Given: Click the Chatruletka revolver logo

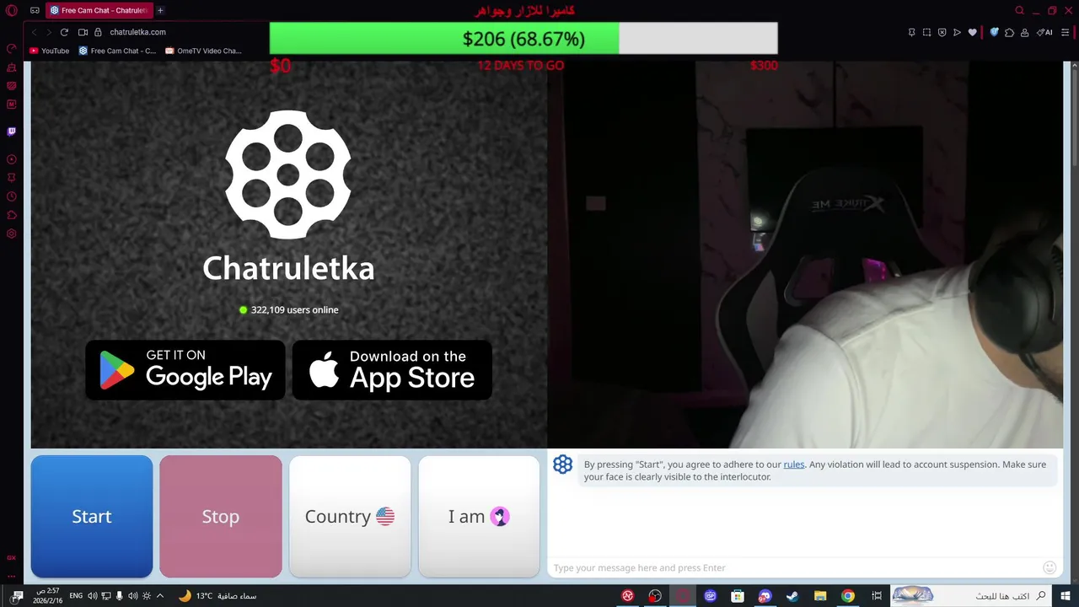Looking at the screenshot, I should [x=288, y=175].
